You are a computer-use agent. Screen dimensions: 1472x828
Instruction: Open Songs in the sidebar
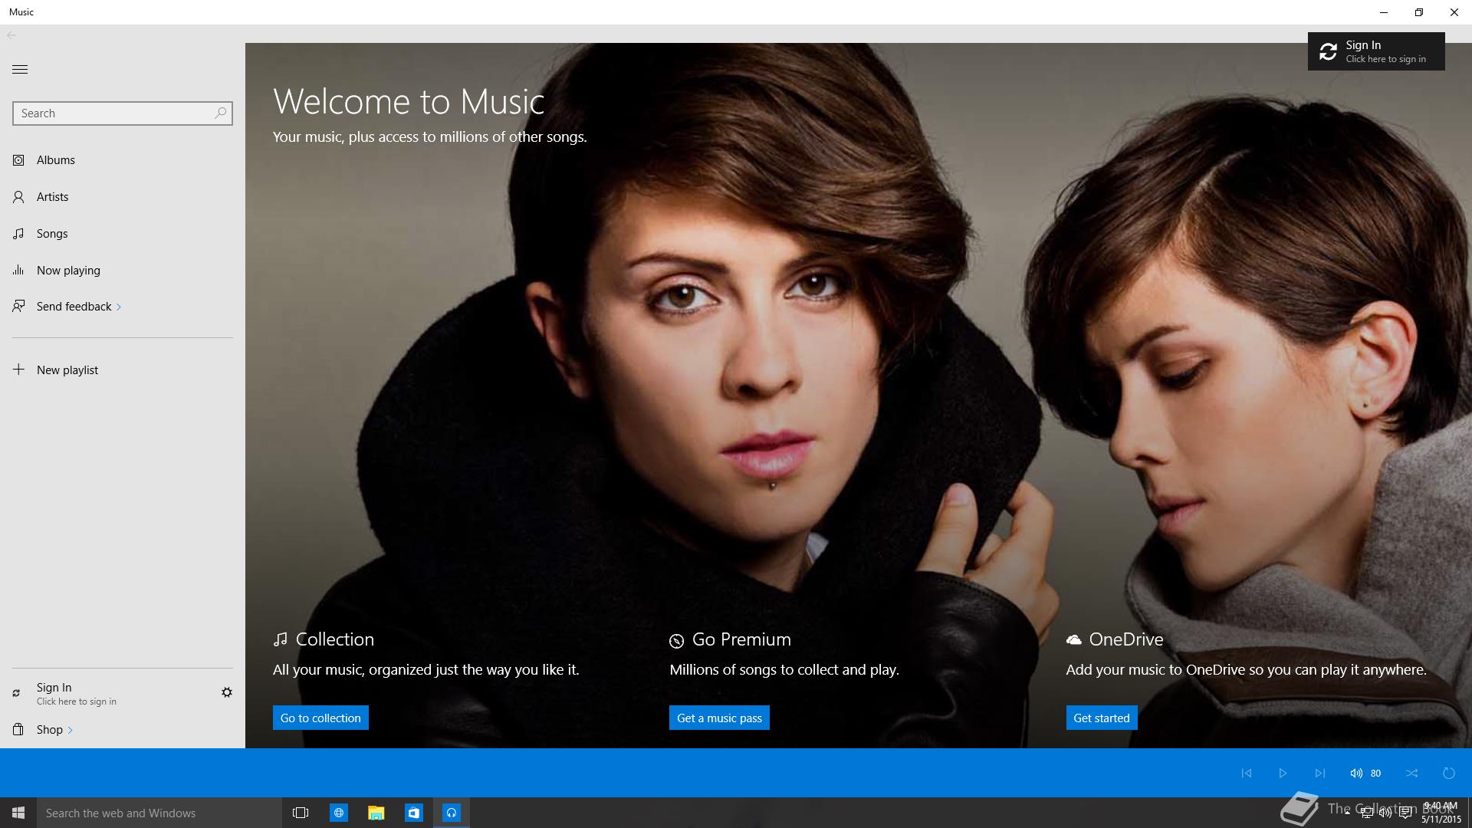coord(123,234)
